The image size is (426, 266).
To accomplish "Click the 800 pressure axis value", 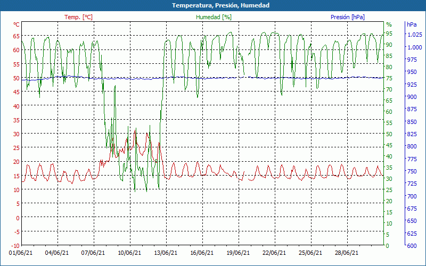I will click(x=412, y=146).
